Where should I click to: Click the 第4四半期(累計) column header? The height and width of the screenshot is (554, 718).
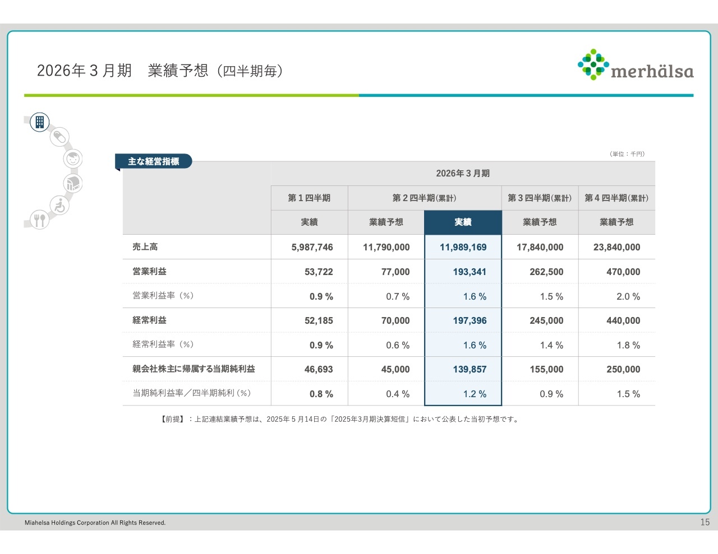pos(616,198)
